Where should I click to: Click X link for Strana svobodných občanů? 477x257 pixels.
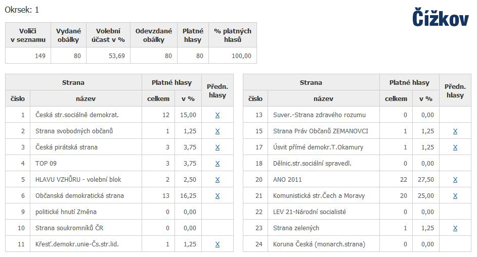(x=217, y=131)
